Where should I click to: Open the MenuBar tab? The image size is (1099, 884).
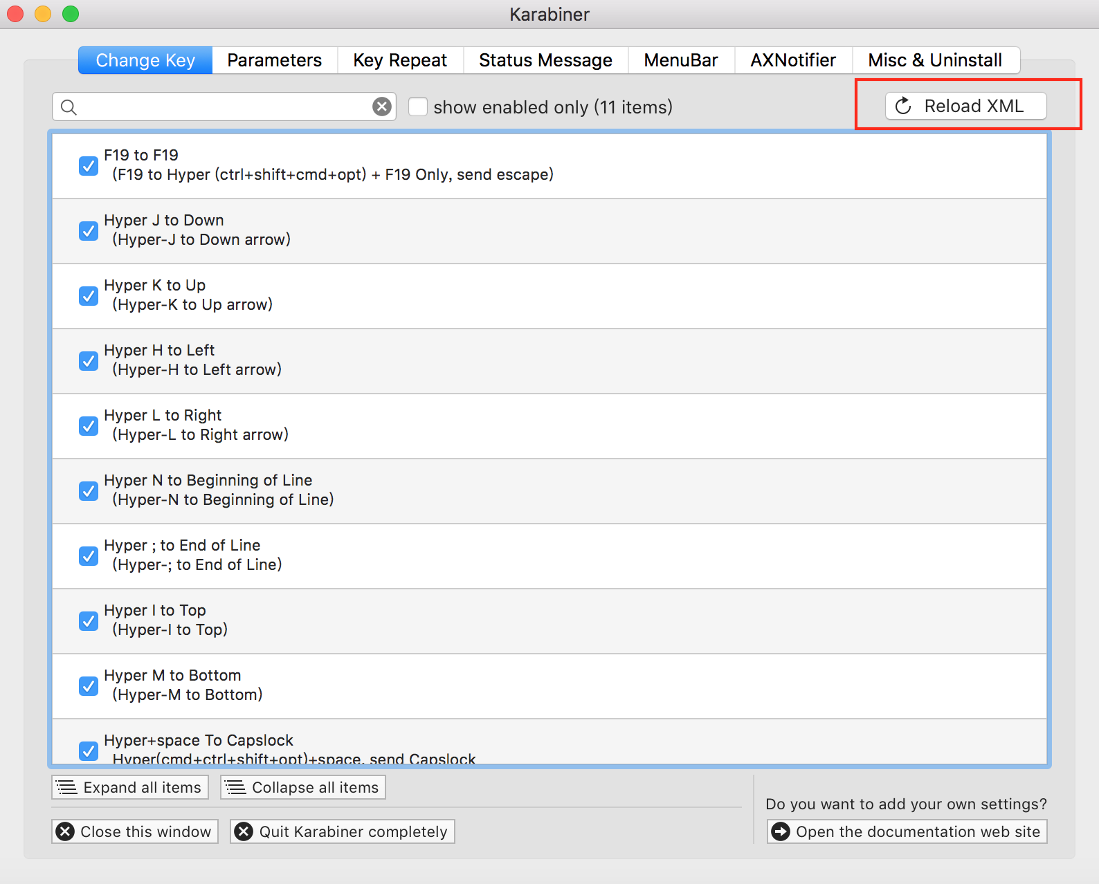[681, 60]
